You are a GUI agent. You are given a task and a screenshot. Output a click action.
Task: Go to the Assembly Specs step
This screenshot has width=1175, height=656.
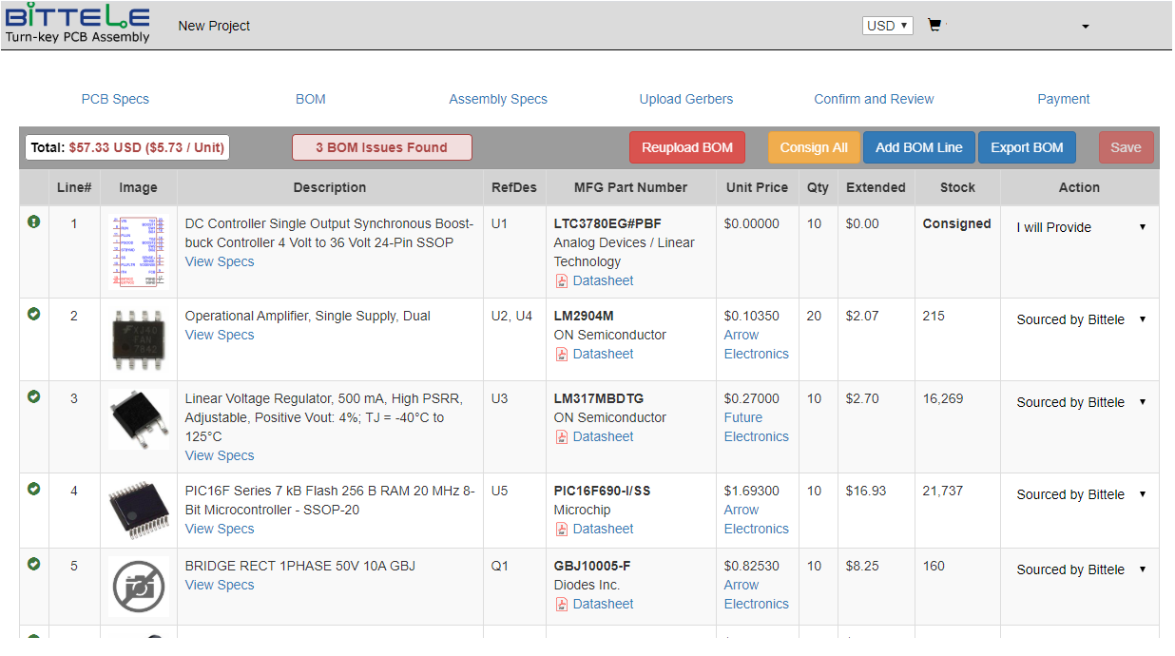pyautogui.click(x=498, y=99)
